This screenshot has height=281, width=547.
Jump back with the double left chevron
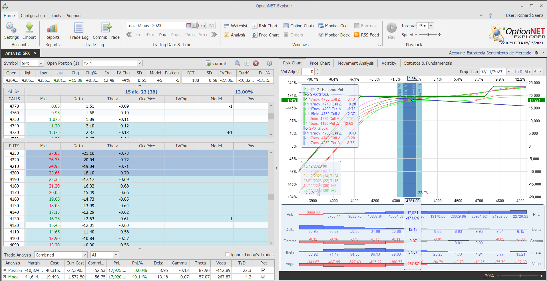(129, 35)
